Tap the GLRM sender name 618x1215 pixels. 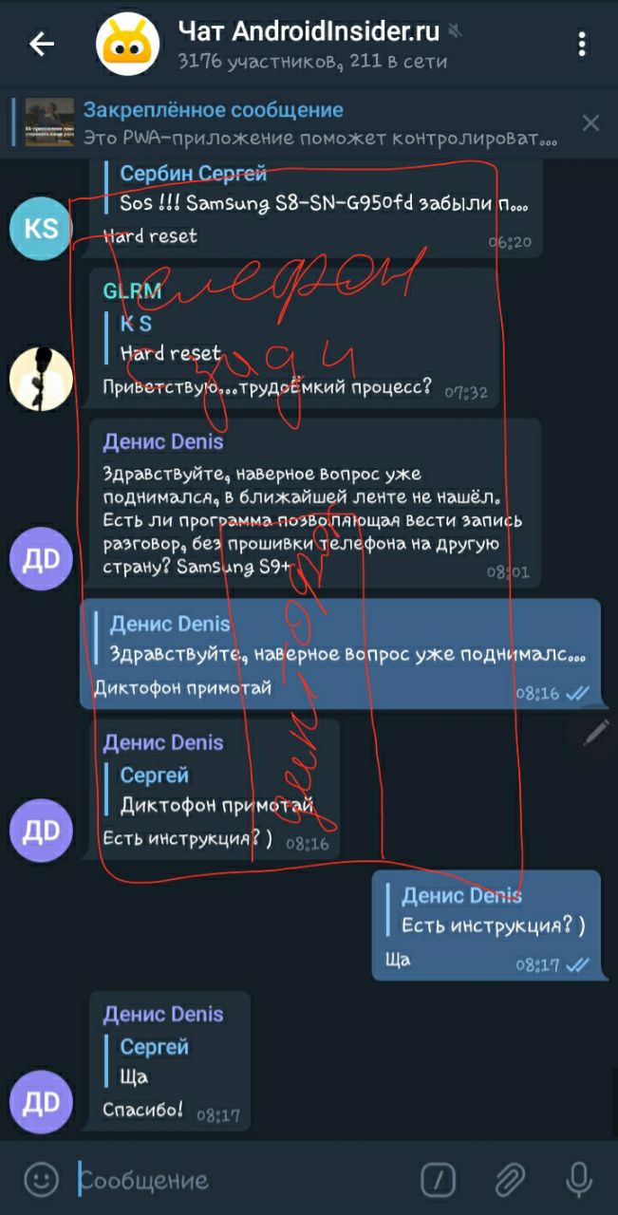[x=132, y=290]
